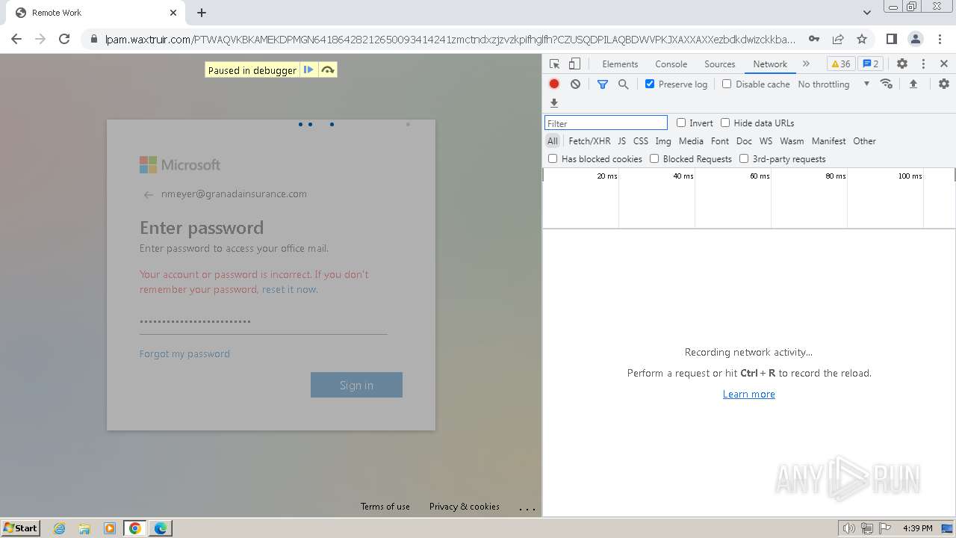956x538 pixels.
Task: Open network conditions icon
Action: (887, 84)
